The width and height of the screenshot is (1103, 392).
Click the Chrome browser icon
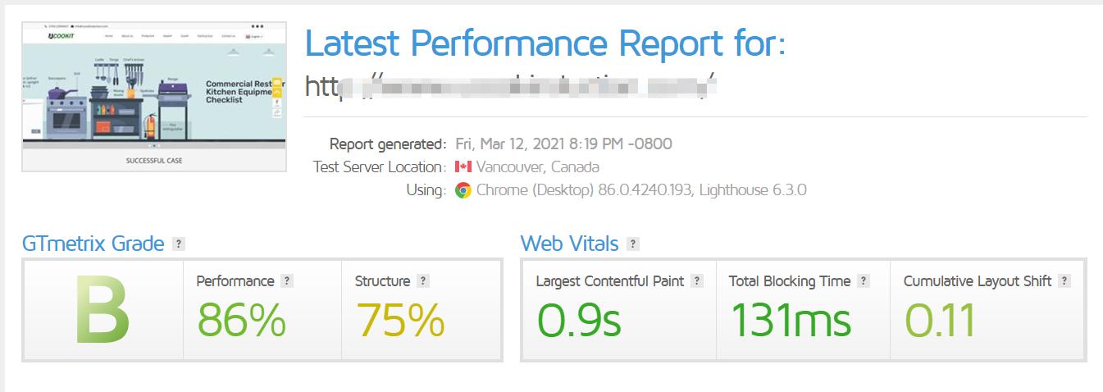point(463,190)
